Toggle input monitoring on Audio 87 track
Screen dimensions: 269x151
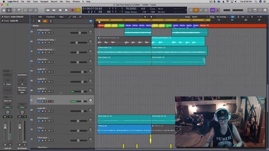(x=52, y=91)
